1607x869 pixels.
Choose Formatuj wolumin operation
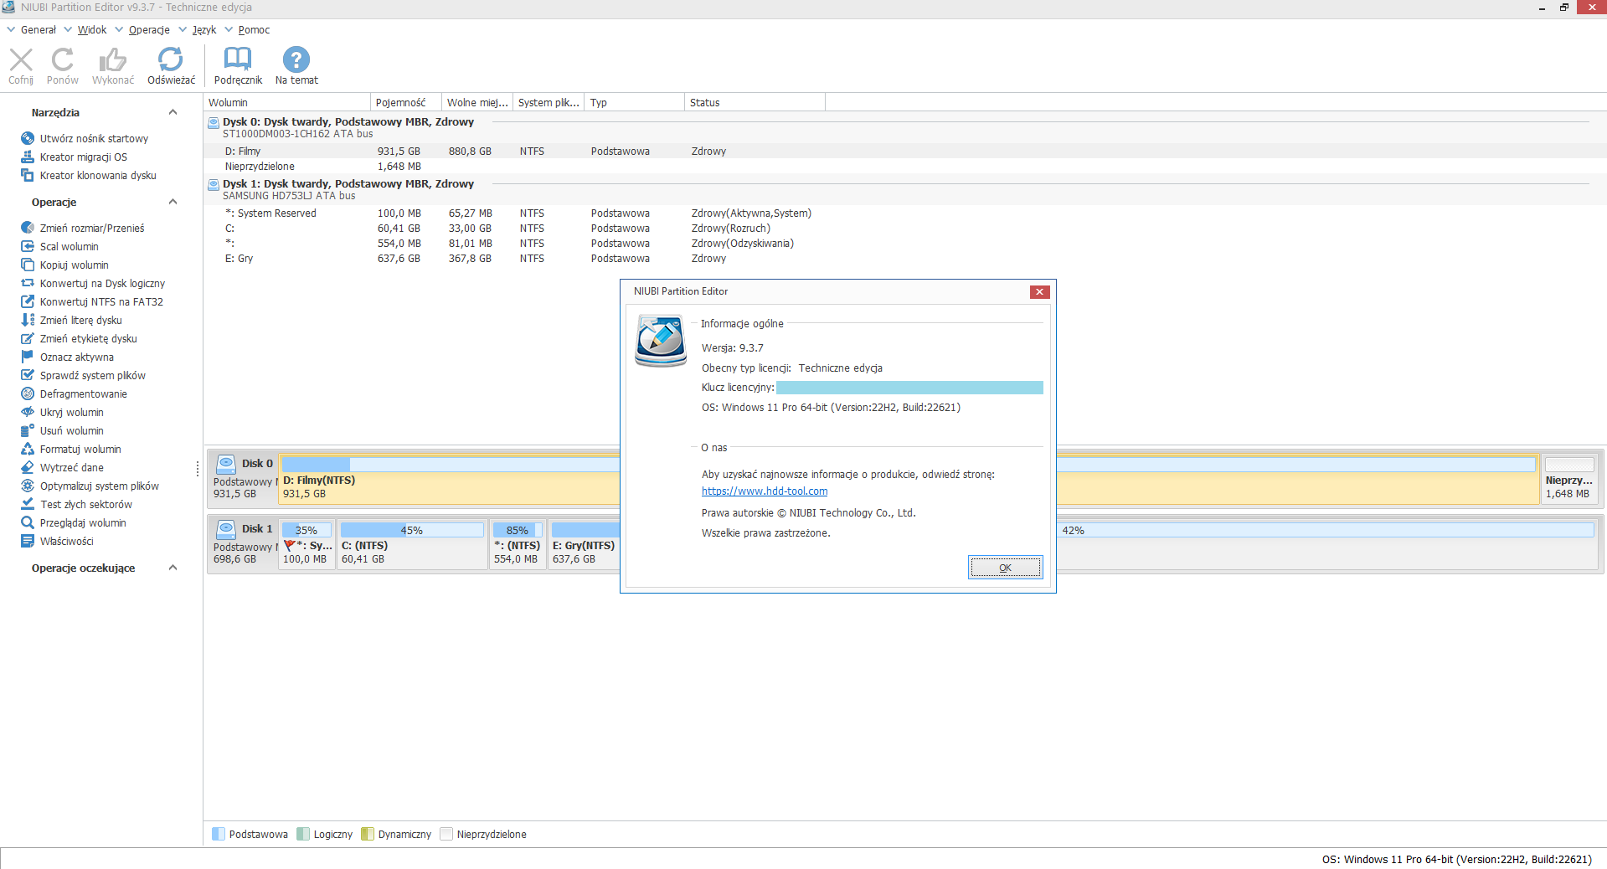tap(80, 450)
